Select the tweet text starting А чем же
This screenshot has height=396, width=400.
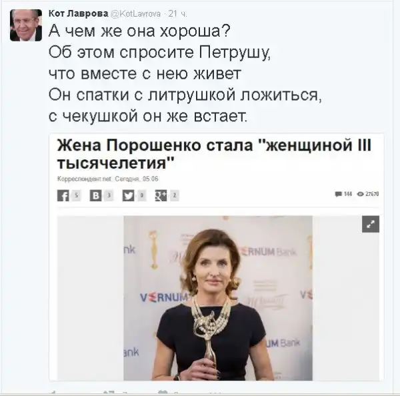click(x=185, y=73)
